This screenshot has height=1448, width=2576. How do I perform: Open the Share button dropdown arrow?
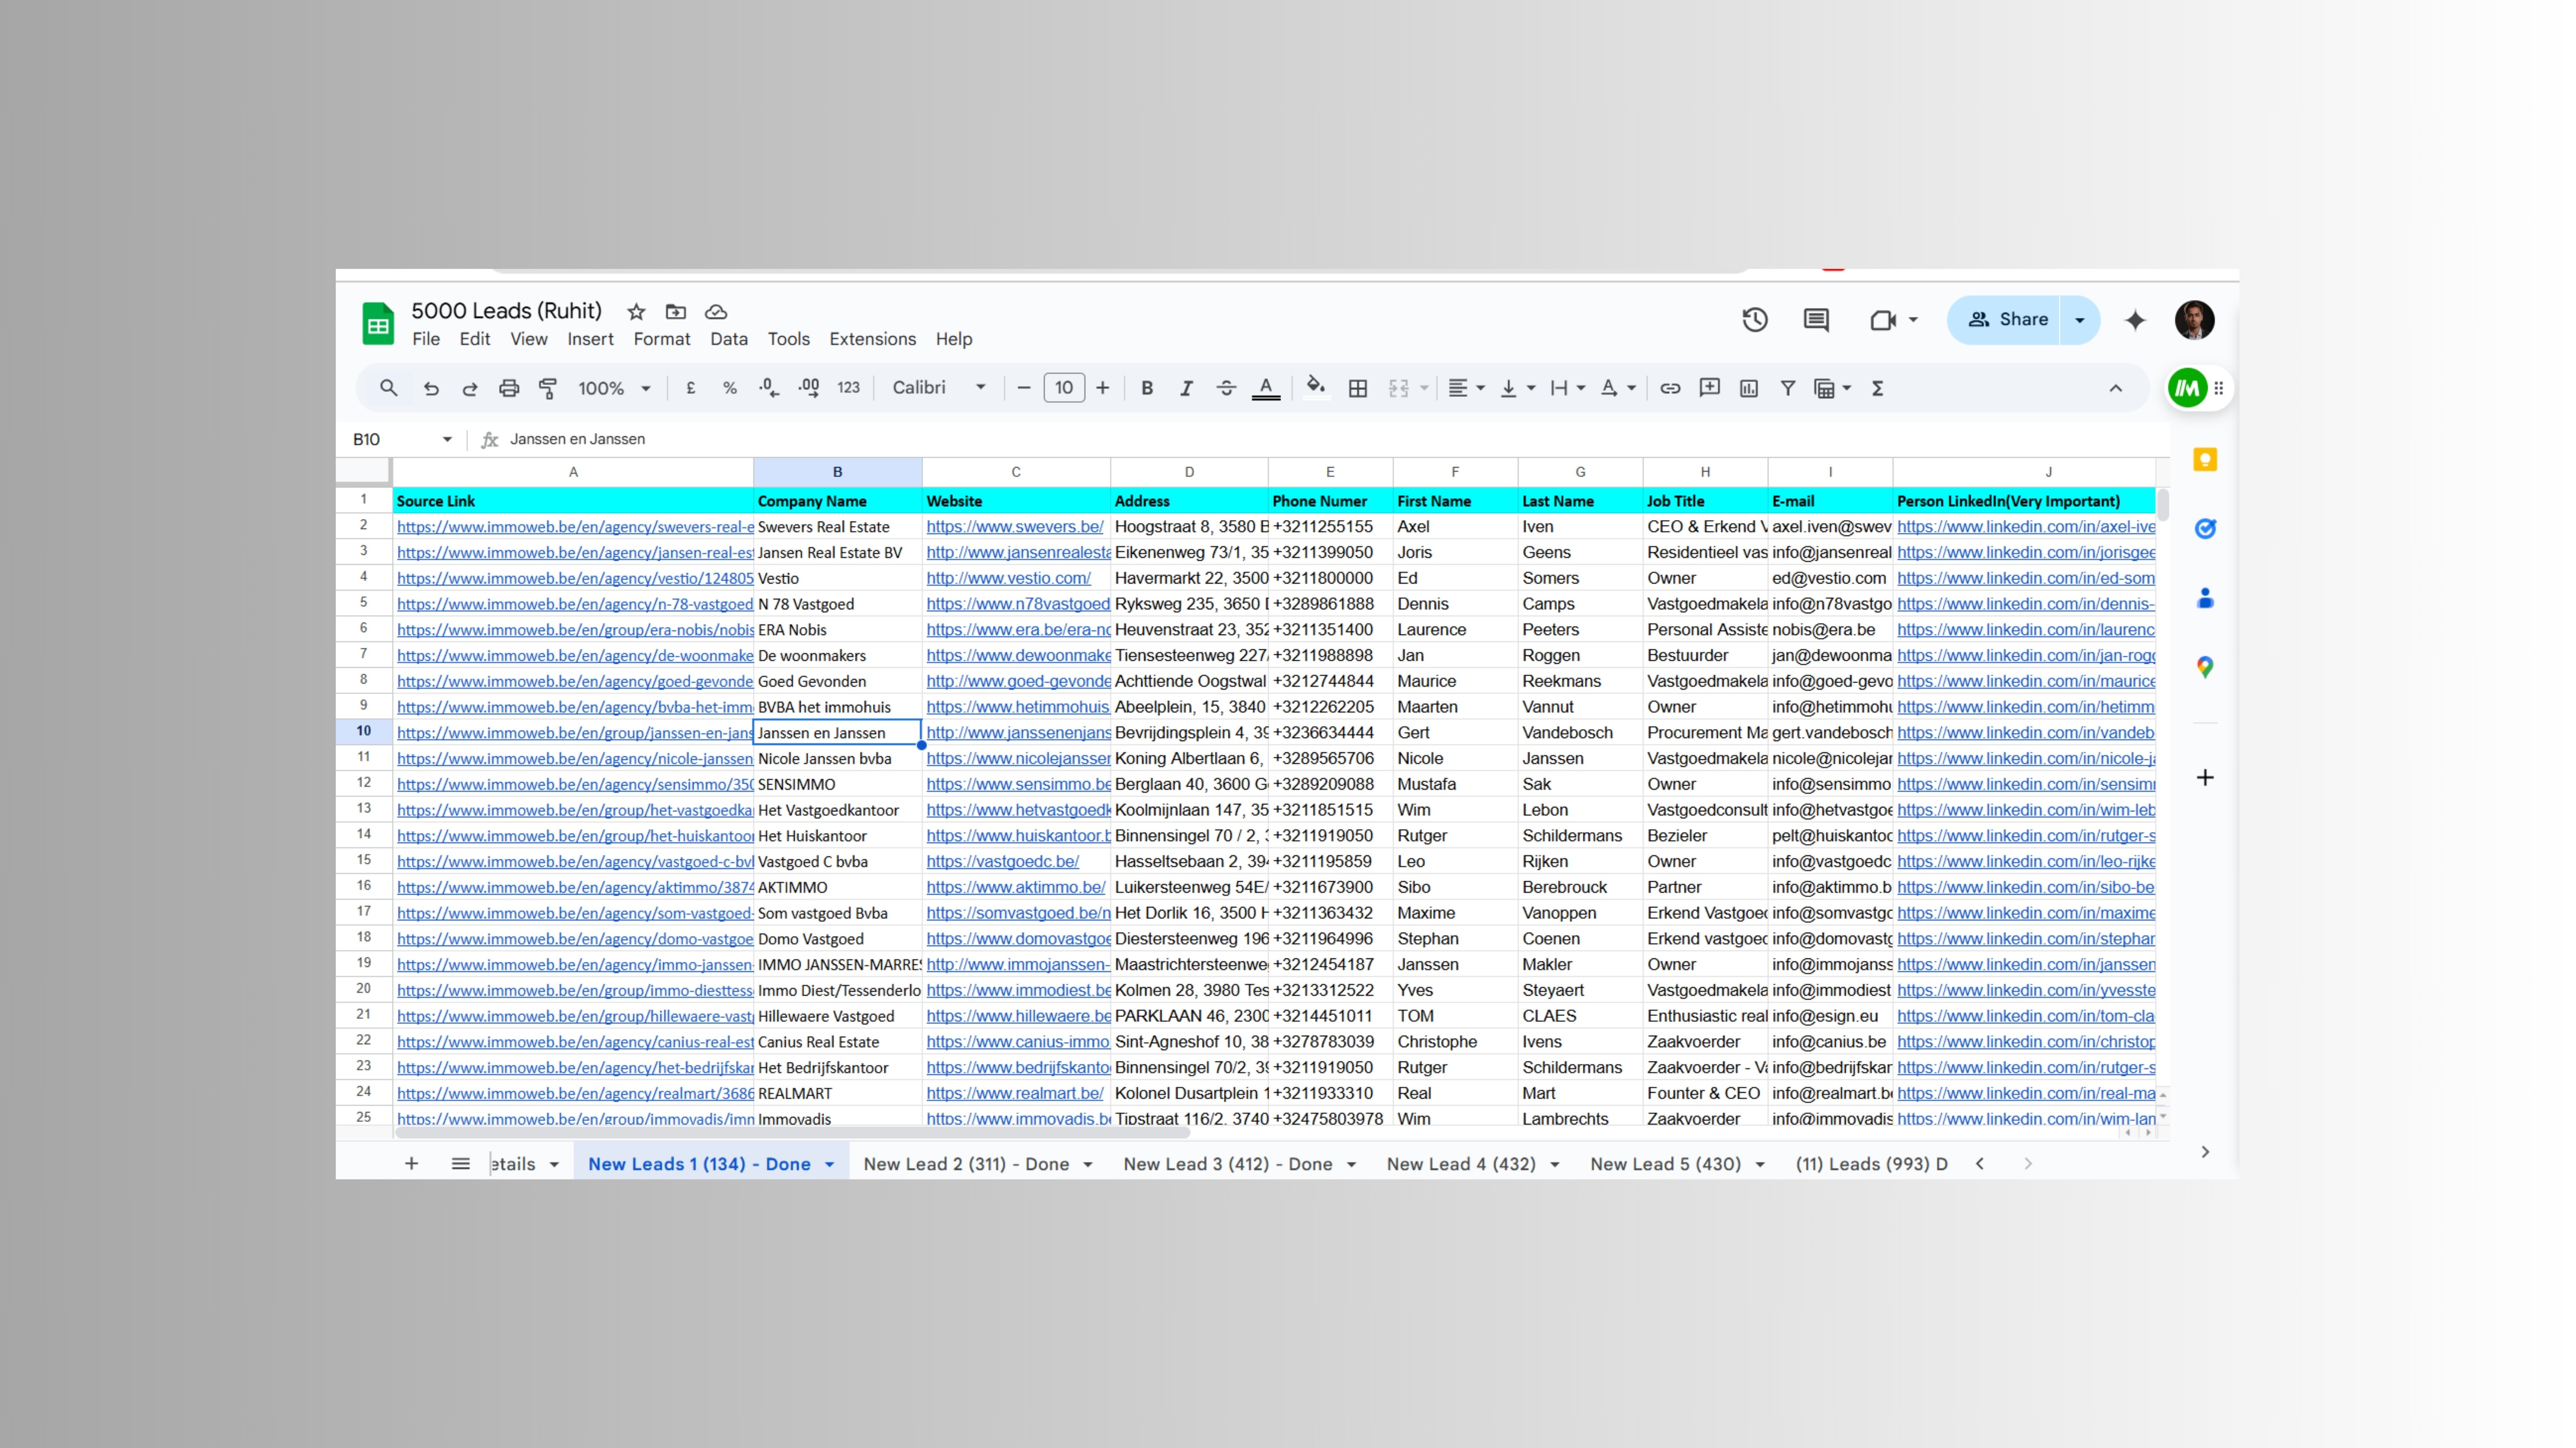pos(2080,320)
